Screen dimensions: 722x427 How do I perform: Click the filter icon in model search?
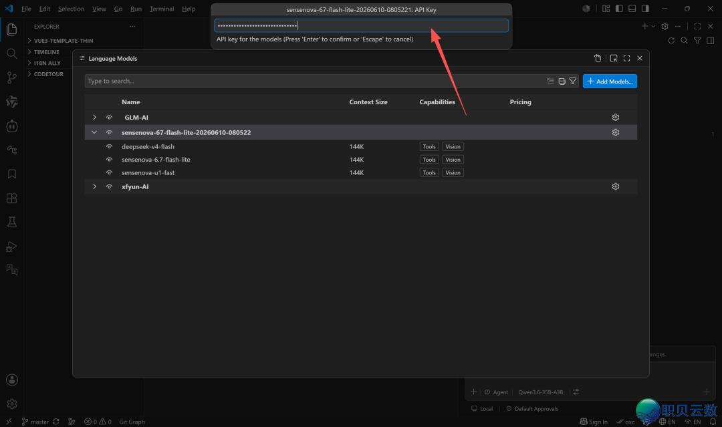click(573, 81)
